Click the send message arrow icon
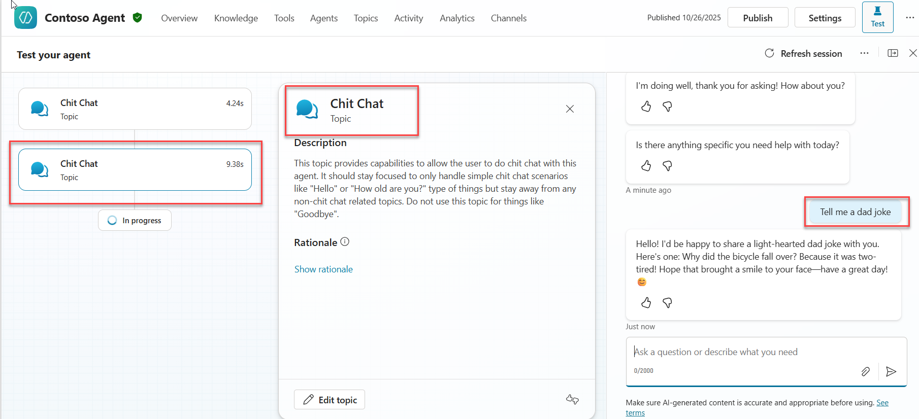 pos(891,371)
